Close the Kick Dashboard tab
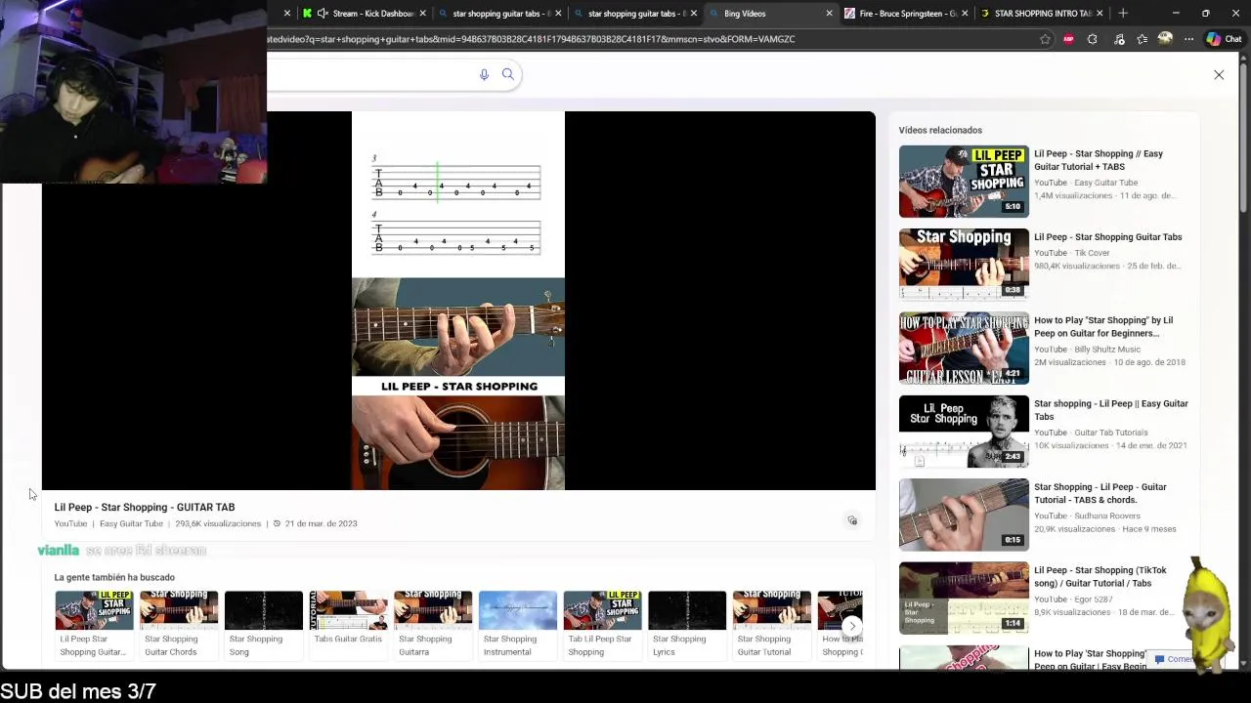The width and height of the screenshot is (1251, 703). [423, 14]
